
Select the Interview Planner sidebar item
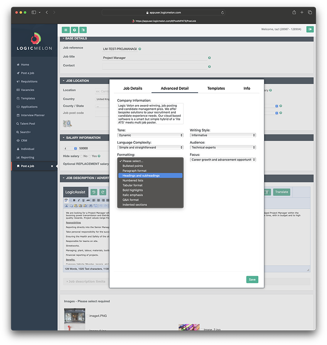tap(32, 115)
